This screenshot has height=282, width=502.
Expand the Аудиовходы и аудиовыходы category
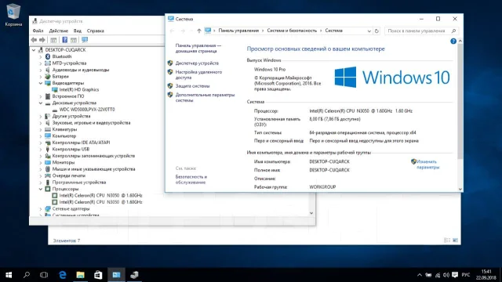point(41,70)
